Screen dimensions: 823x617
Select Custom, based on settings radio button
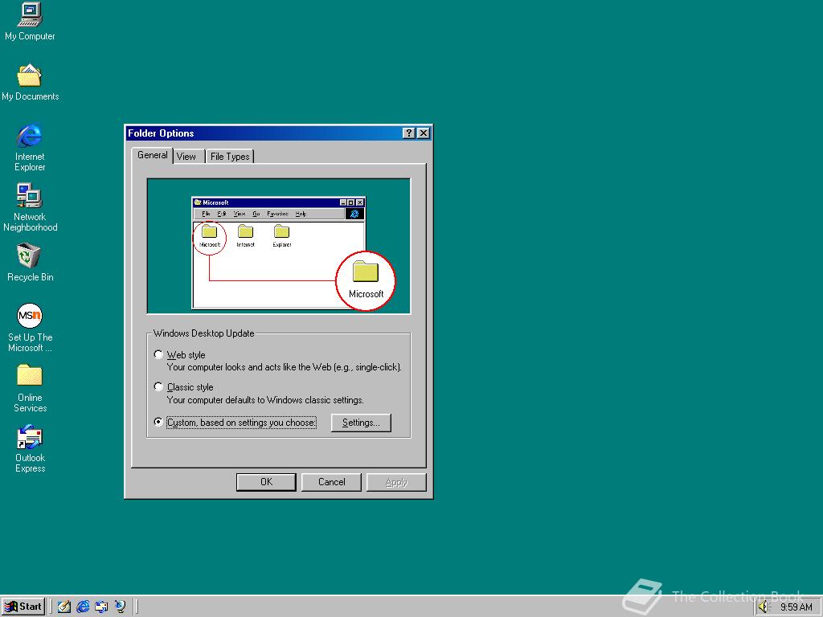(x=158, y=422)
